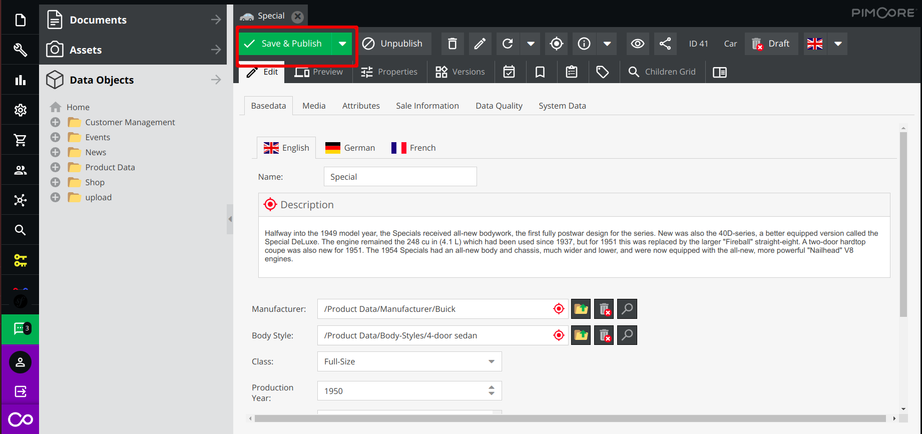The height and width of the screenshot is (434, 922).
Task: Switch to the Data Quality tab
Action: coord(499,106)
